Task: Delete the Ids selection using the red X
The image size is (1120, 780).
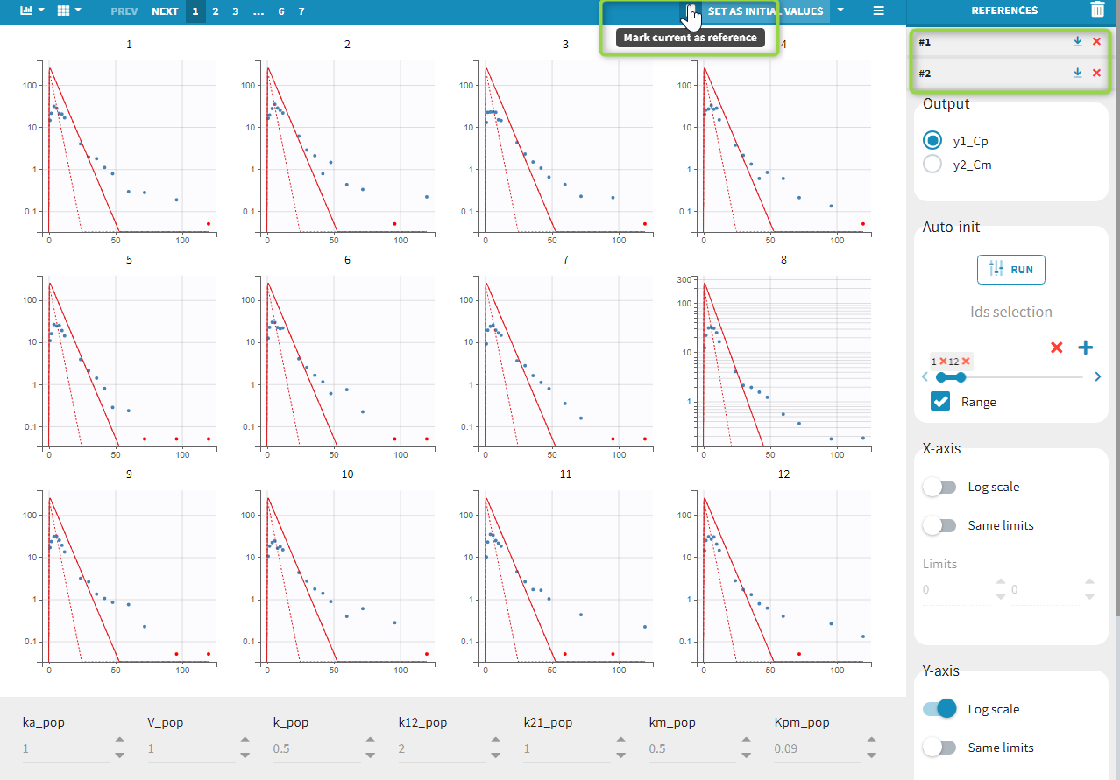Action: [x=1056, y=348]
